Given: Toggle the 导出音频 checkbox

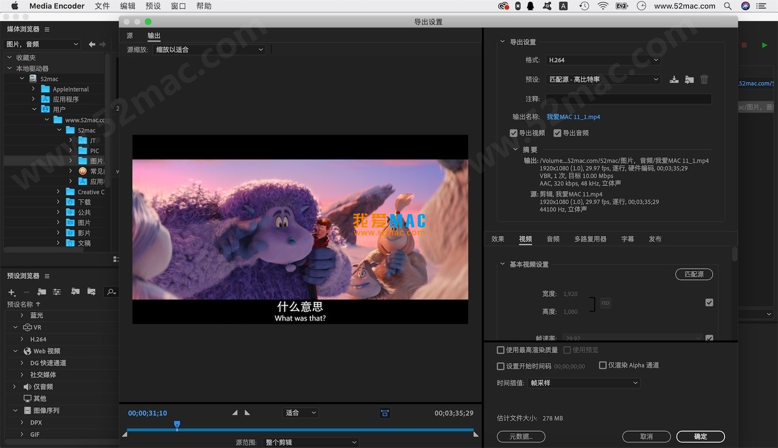Looking at the screenshot, I should click(557, 133).
